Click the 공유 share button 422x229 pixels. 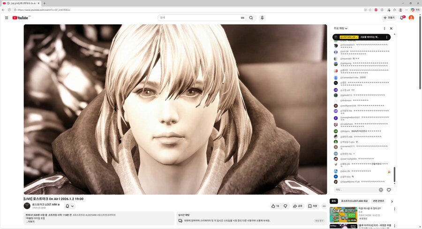pyautogui.click(x=298, y=206)
